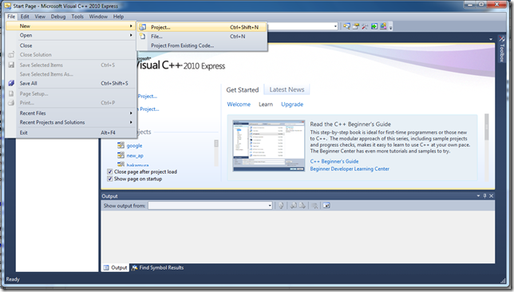Expand Recent Projects and Solutions submenu arrow

pyautogui.click(x=131, y=122)
